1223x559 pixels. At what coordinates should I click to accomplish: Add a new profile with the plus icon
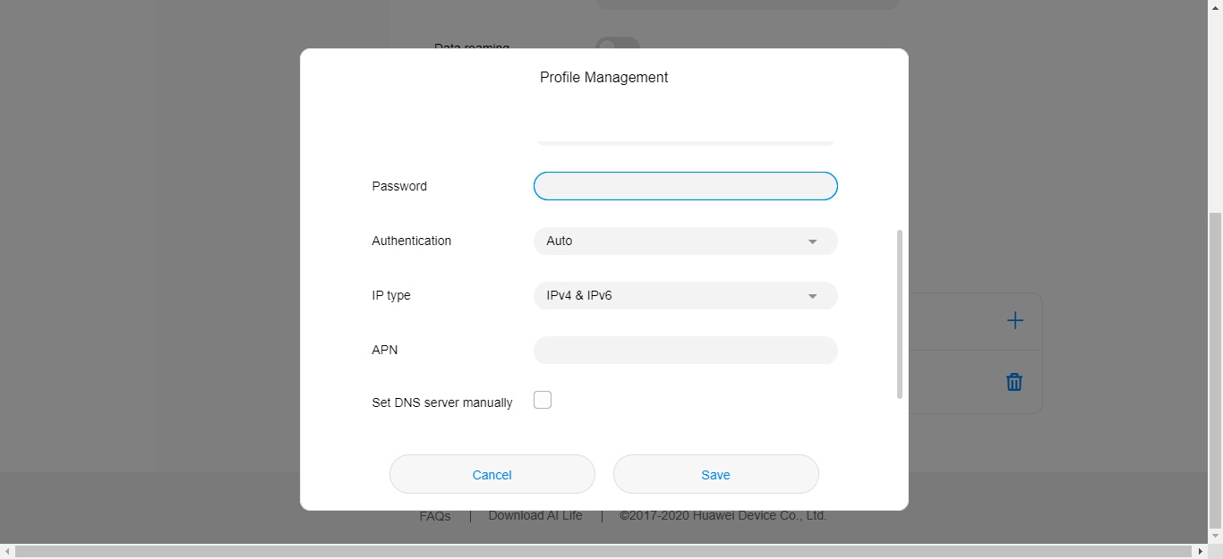pyautogui.click(x=1014, y=320)
